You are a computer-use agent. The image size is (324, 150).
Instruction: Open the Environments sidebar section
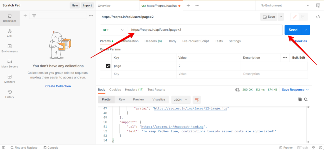click(10, 48)
